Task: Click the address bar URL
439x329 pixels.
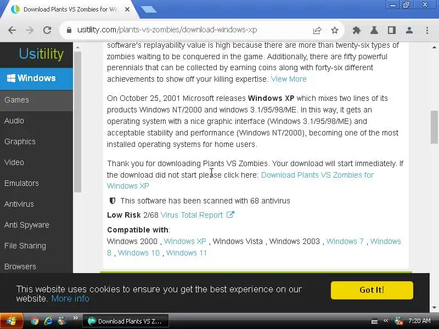Action: point(167,30)
